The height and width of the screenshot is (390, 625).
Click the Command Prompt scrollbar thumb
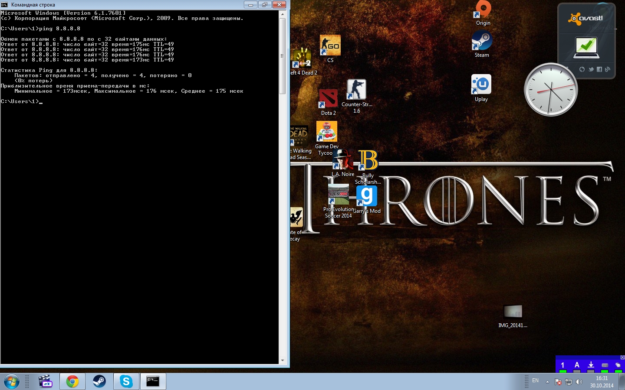point(283,56)
